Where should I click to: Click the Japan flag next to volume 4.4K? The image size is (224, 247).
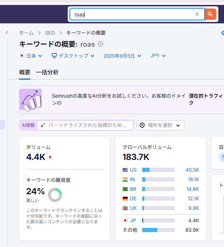[50, 157]
